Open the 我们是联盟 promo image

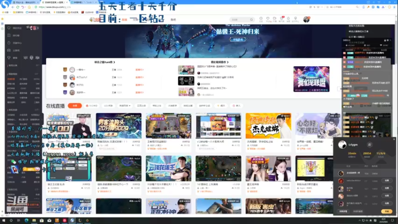coord(311,79)
